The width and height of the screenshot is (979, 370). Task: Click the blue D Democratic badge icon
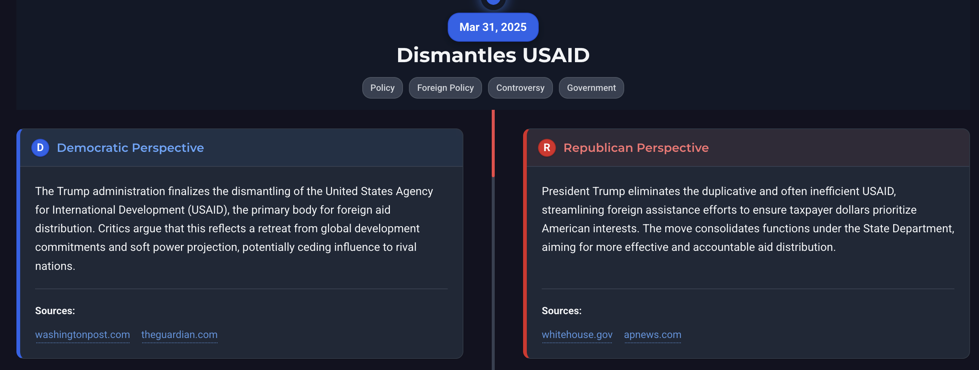point(40,148)
